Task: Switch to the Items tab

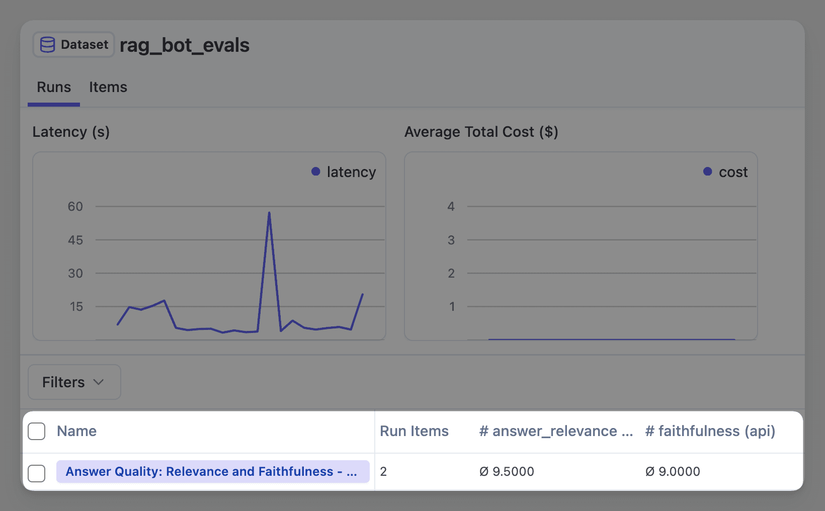Action: point(108,87)
